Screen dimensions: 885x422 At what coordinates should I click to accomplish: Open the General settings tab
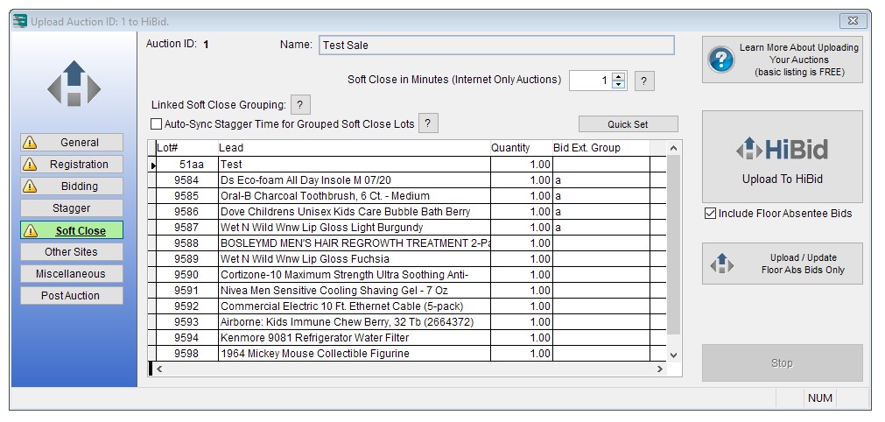coord(71,143)
